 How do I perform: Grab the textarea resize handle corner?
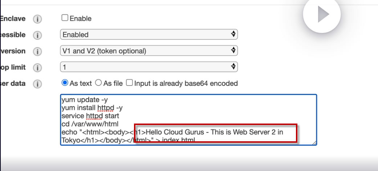point(314,143)
